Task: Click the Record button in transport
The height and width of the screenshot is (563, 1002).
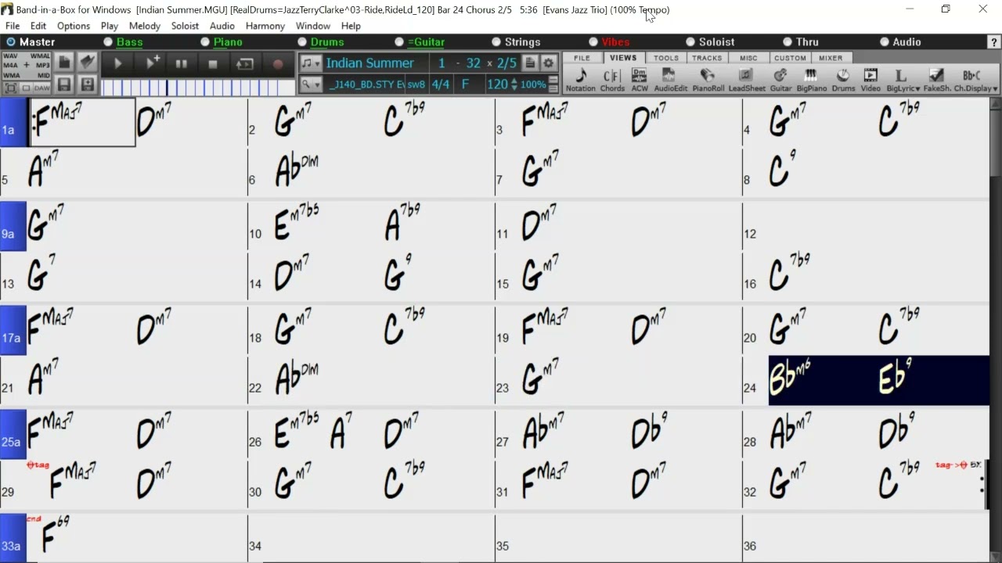Action: (277, 64)
